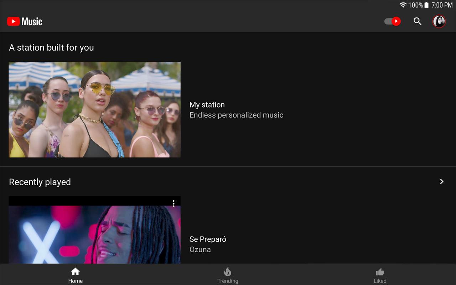This screenshot has width=456, height=285.
Task: Click 'A station built for you' heading
Action: coord(51,48)
